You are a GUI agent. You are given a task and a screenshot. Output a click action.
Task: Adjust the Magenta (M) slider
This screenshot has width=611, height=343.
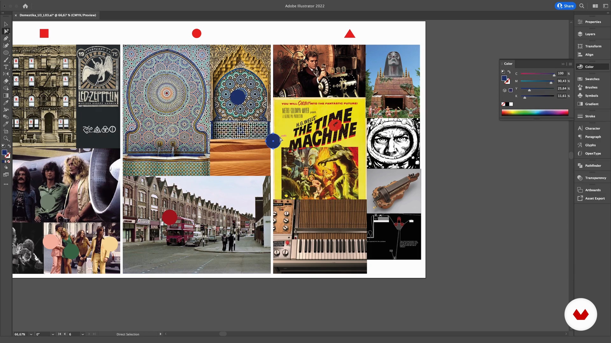pyautogui.click(x=537, y=82)
